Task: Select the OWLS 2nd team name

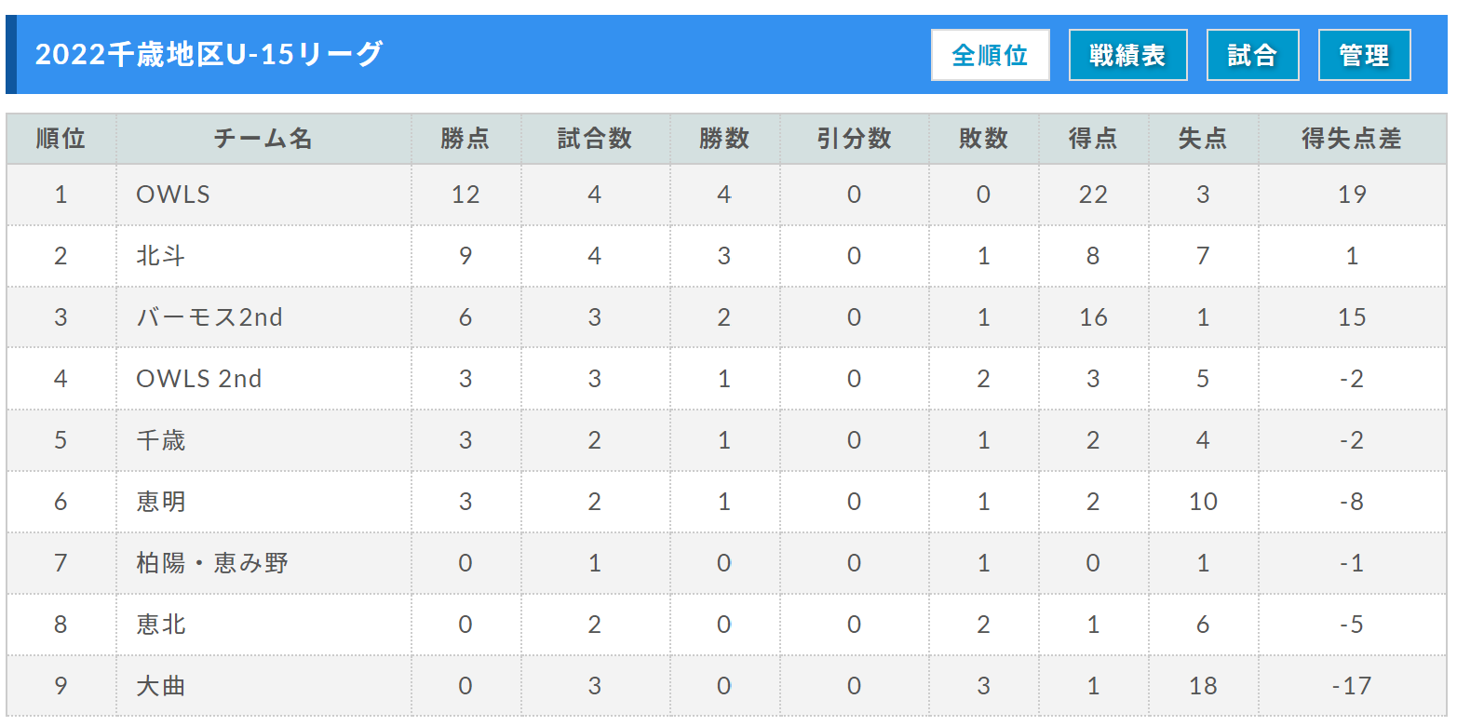Action: pyautogui.click(x=199, y=379)
